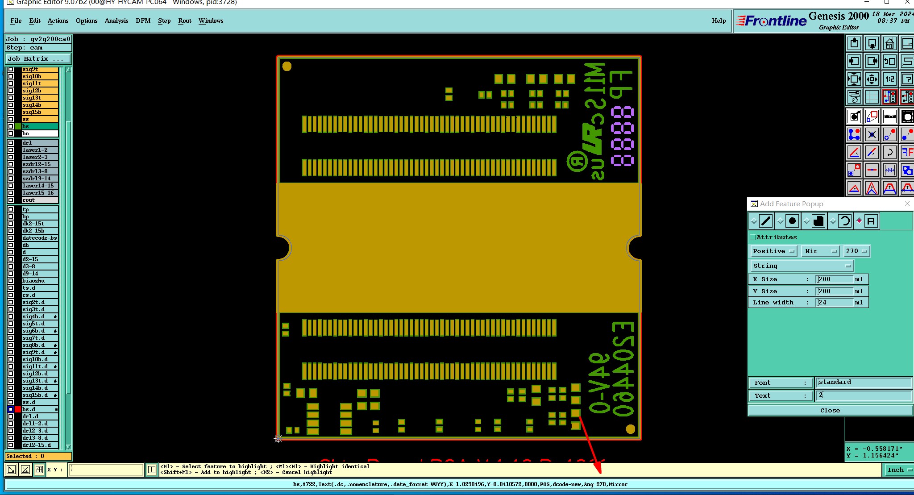The width and height of the screenshot is (914, 495).
Task: Select the ruler measure tool icon
Action: tap(889, 116)
